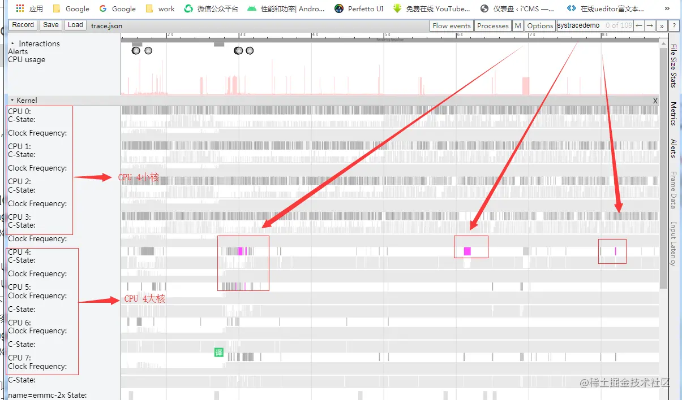Open the 仪表盘 i'CMS bookmark

[x=517, y=8]
